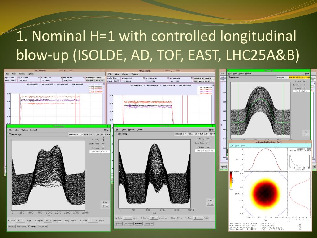Click Freeze button in 02:54:04 Tomoscope

[x=138, y=224]
